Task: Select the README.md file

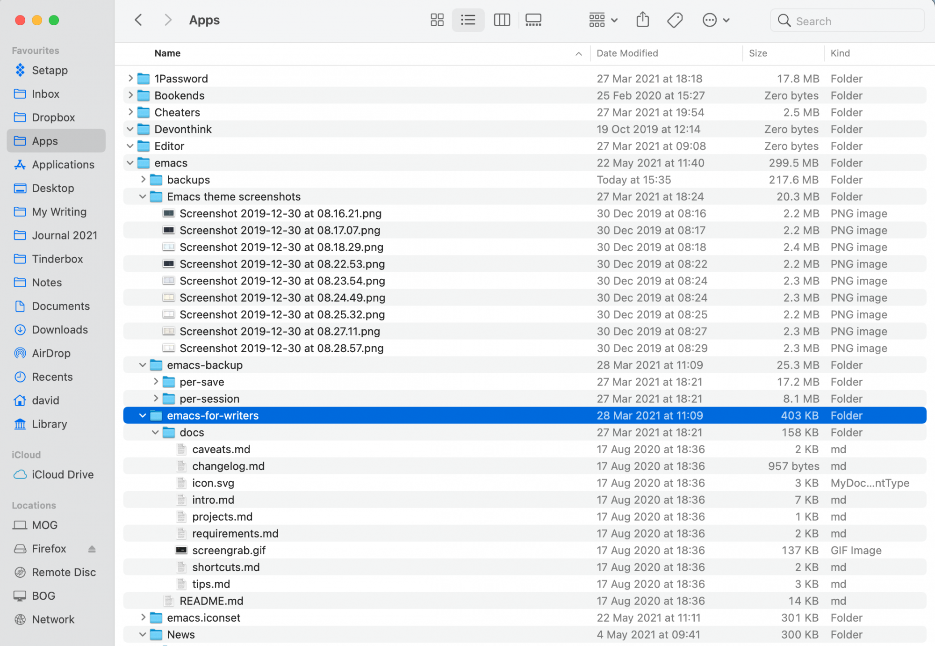Action: [525, 601]
